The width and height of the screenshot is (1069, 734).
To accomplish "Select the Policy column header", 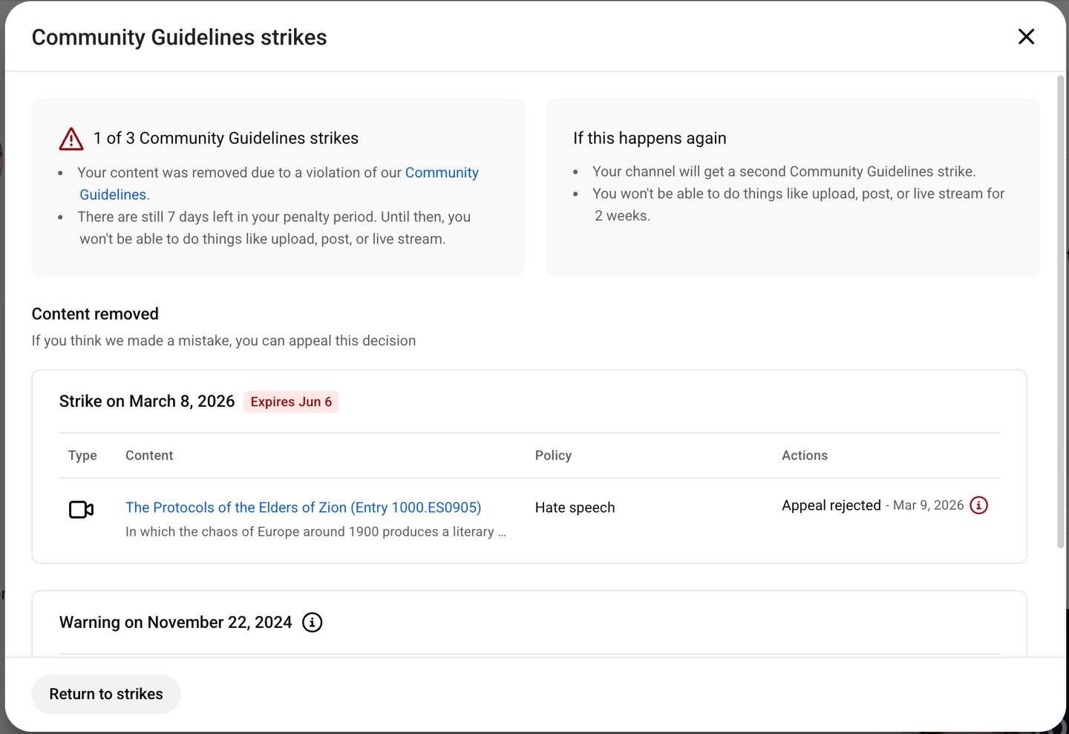I will pyautogui.click(x=553, y=455).
